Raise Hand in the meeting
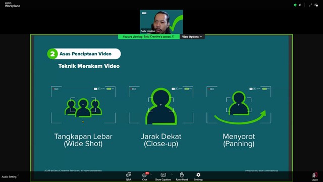 (x=182, y=176)
